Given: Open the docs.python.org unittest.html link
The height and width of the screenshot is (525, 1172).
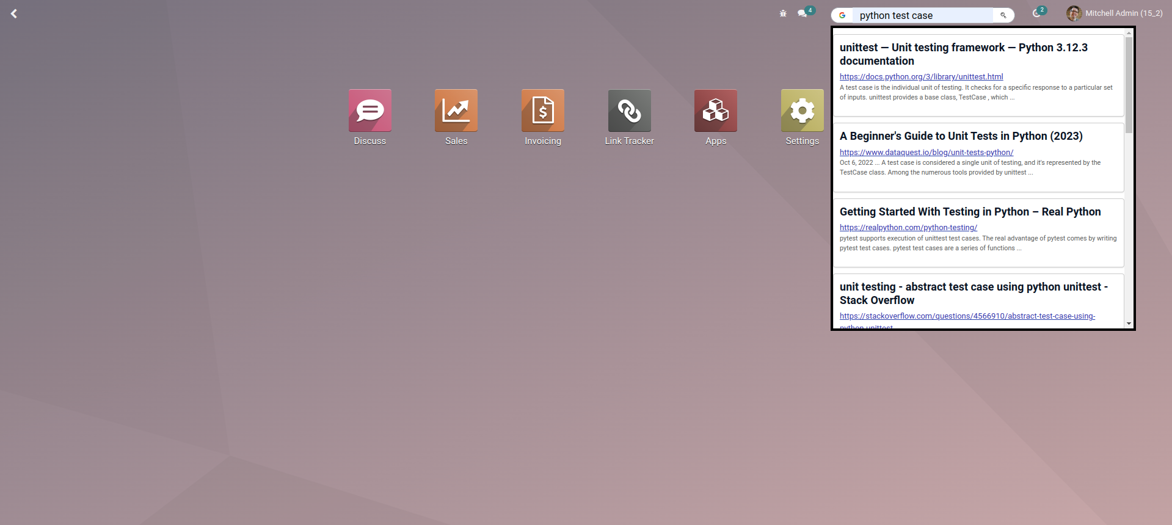Looking at the screenshot, I should coord(921,77).
